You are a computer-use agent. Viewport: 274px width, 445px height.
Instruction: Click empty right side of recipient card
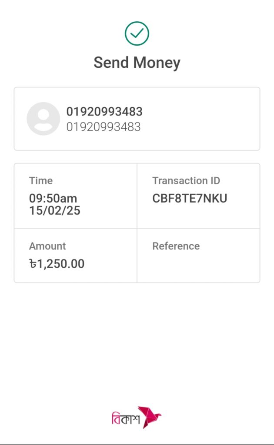point(209,119)
